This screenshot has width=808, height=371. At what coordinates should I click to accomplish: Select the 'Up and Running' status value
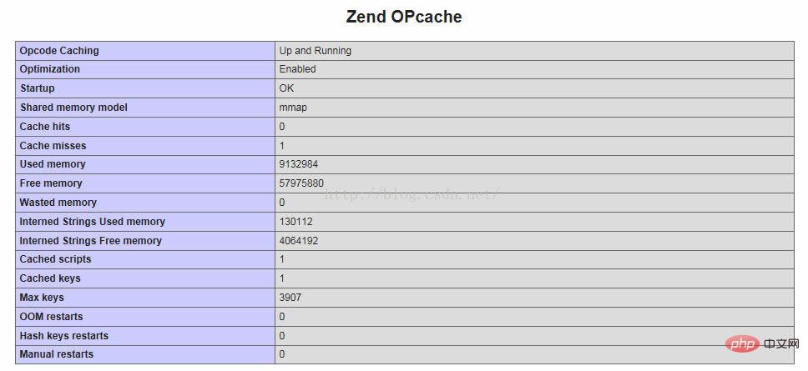316,51
